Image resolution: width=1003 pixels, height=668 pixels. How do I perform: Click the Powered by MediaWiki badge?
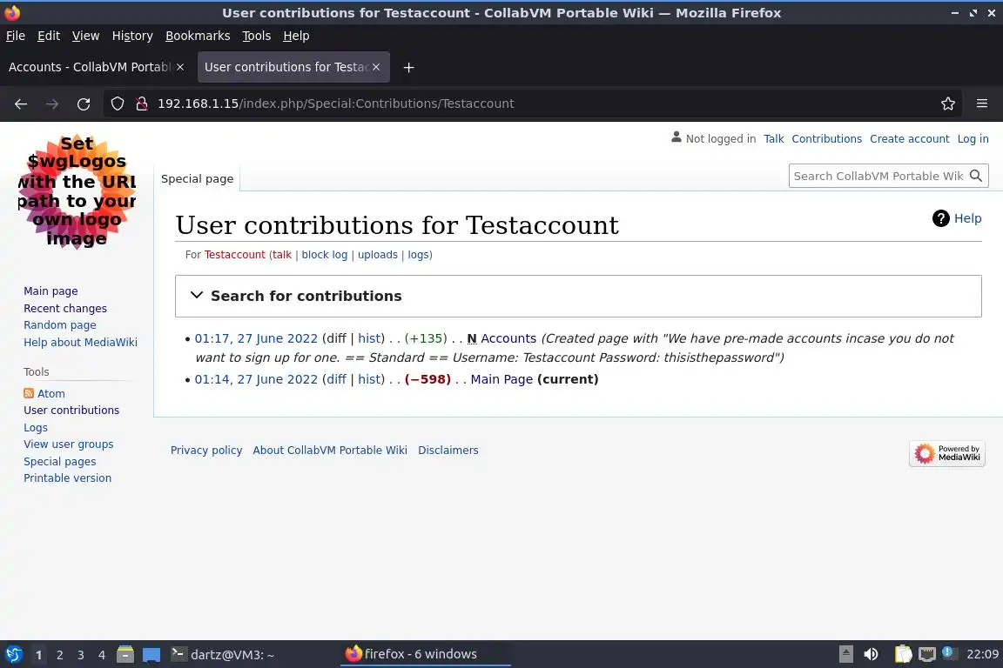[946, 453]
